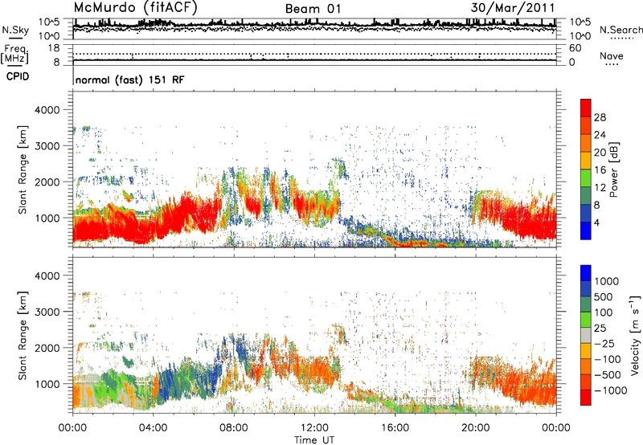643x445 pixels.
Task: Click the '12' power color bar label
Action: (x=600, y=188)
